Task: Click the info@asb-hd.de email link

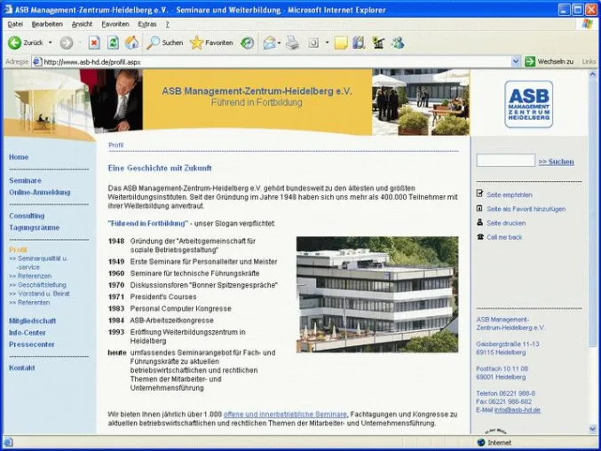Action: tap(518, 410)
